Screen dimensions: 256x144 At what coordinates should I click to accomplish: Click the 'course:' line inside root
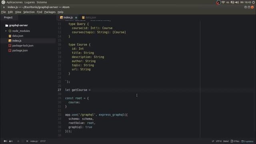click(74, 102)
